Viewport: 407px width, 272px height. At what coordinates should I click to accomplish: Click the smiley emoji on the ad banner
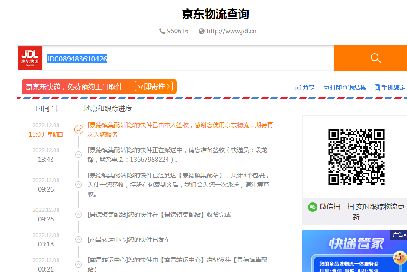[x=400, y=257]
